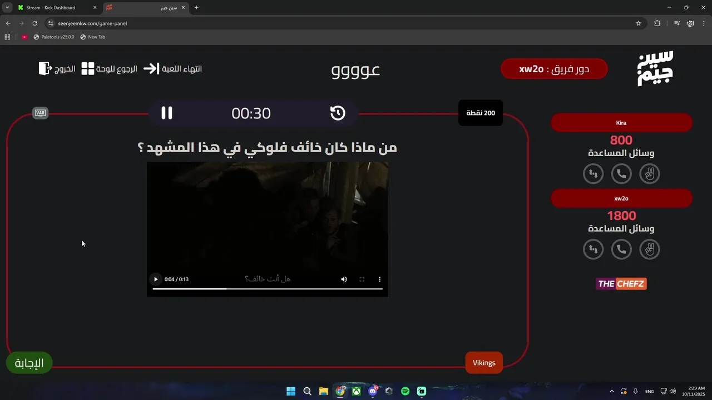Show hidden system tray icons

(x=612, y=391)
